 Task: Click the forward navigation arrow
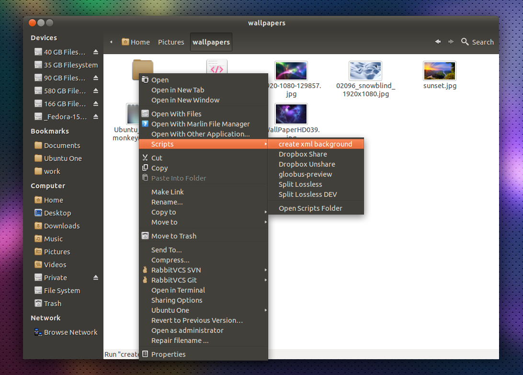point(451,42)
